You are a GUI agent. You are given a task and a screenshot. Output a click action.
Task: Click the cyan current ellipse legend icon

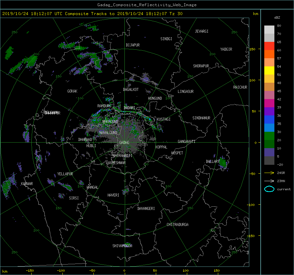pyautogui.click(x=269, y=189)
